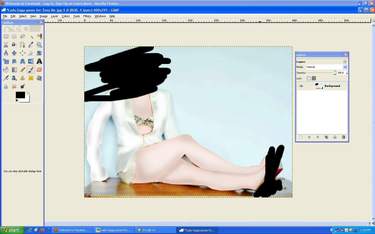Viewport: 375px width, 234px height.
Task: Create a new layer in Layers panel
Action: [301, 137]
